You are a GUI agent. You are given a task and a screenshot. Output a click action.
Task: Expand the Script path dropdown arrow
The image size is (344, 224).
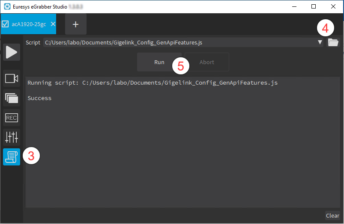pyautogui.click(x=320, y=42)
